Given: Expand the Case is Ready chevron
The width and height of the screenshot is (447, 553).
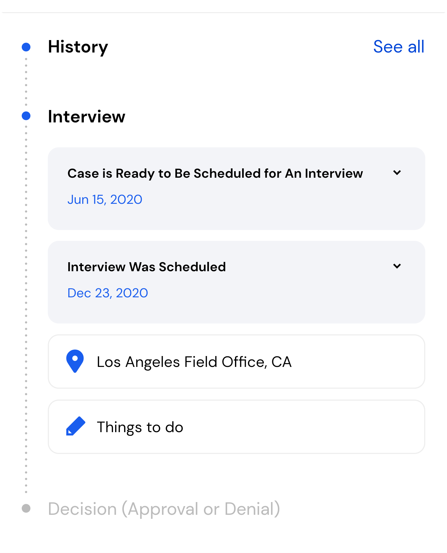Looking at the screenshot, I should click(397, 173).
